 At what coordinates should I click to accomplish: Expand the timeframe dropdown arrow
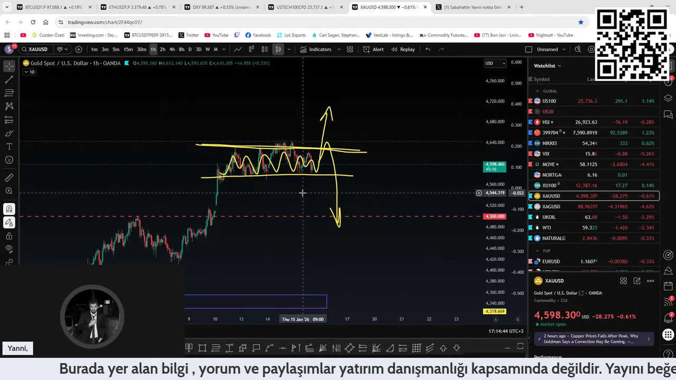224,49
